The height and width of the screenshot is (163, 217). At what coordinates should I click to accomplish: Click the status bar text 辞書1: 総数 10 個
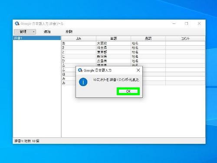[27, 141]
